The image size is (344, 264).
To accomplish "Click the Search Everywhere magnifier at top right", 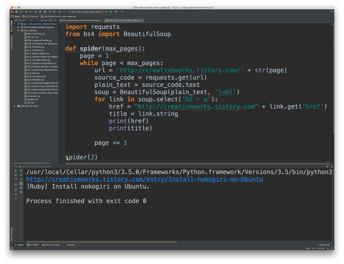I will pyautogui.click(x=332, y=12).
